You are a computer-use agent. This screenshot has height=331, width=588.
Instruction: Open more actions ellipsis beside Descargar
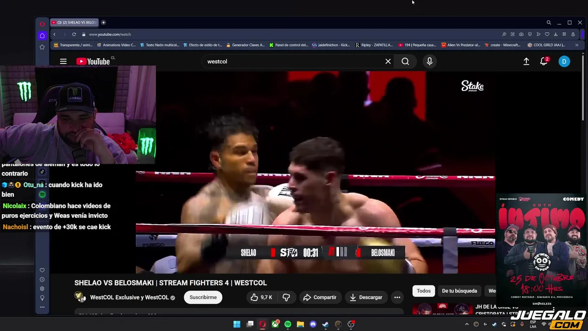tap(397, 297)
